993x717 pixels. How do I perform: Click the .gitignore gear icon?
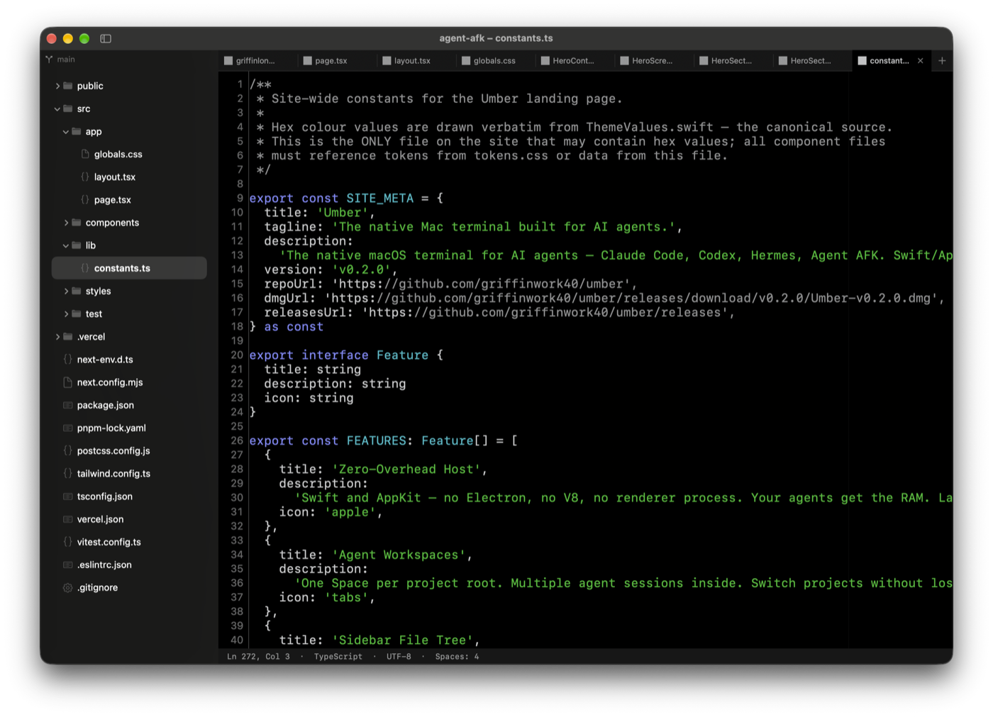(x=68, y=587)
